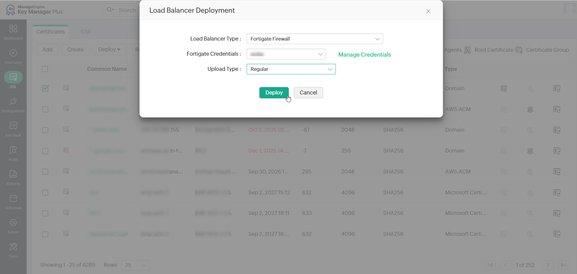The width and height of the screenshot is (577, 274).
Task: Check the first AWS-ACM row checkbox
Action: pos(45,109)
